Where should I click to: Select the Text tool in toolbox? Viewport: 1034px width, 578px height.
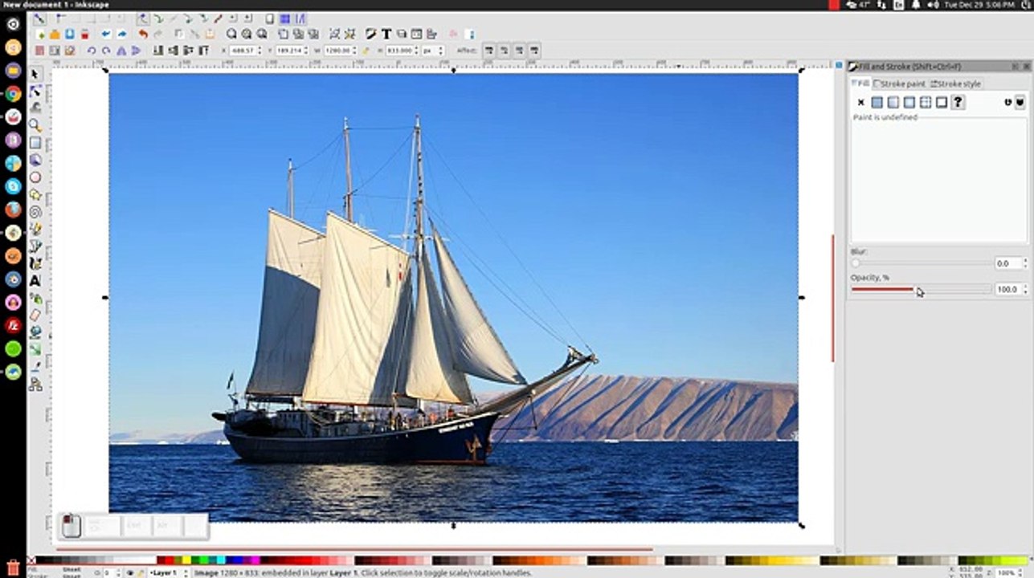[35, 281]
